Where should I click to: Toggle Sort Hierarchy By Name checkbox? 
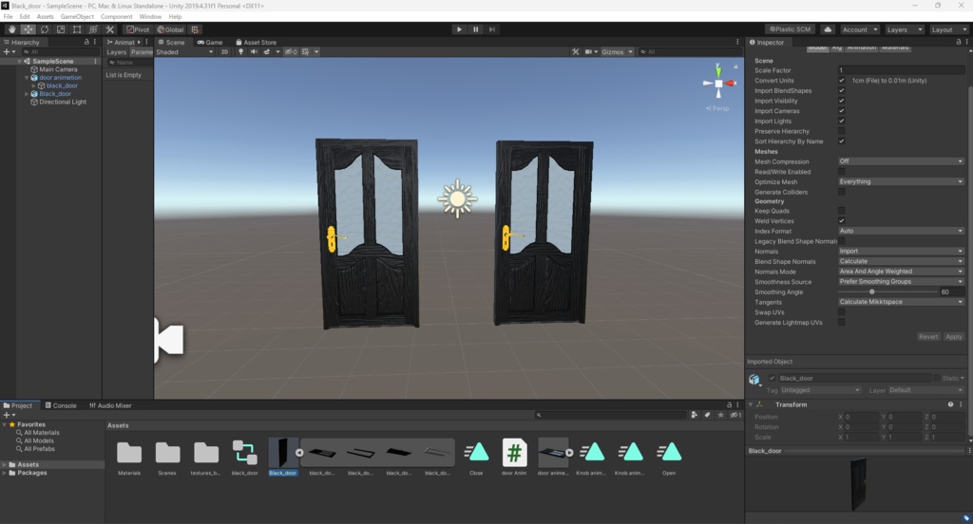pyautogui.click(x=842, y=141)
